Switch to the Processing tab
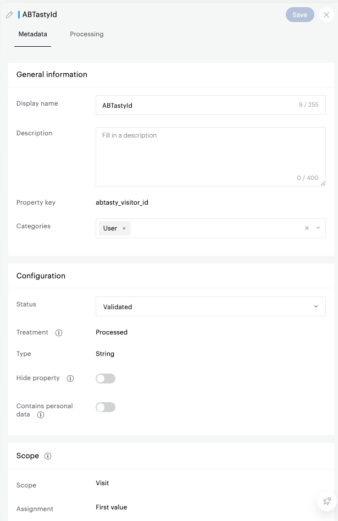 87,34
